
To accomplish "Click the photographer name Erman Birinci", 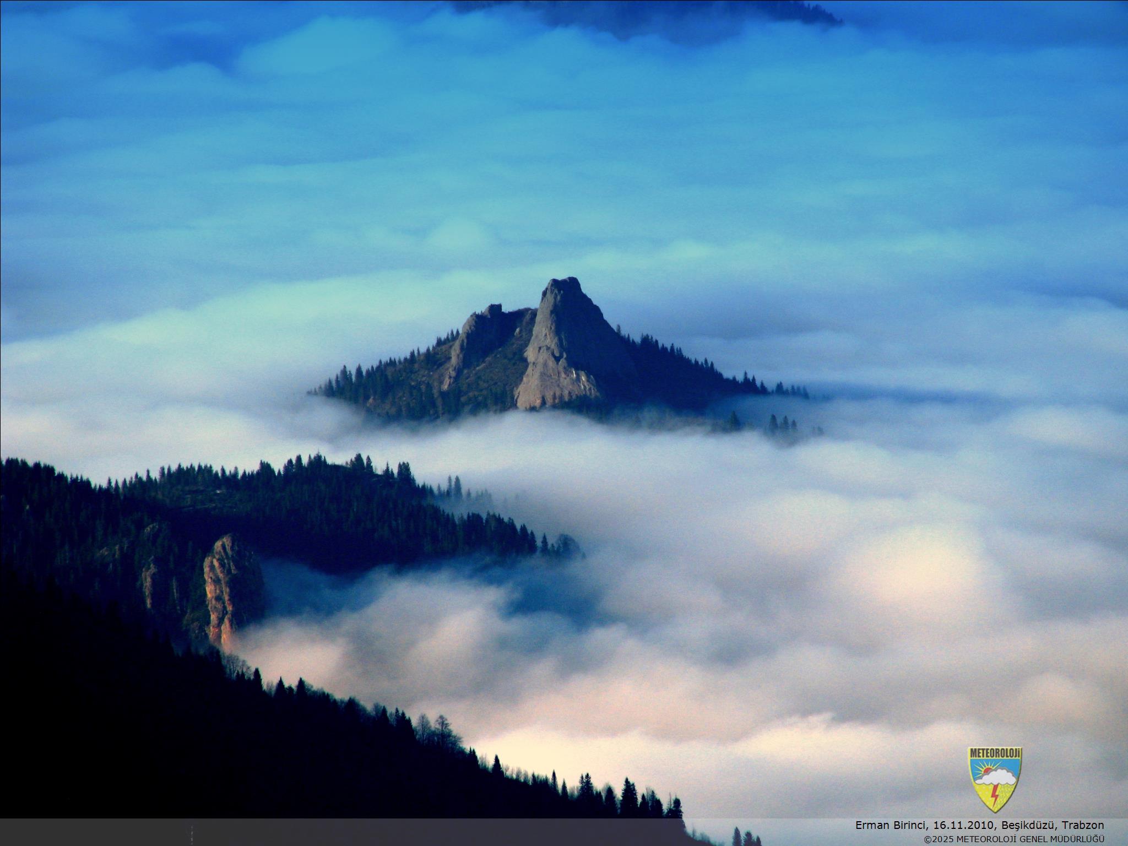I will pos(891,826).
